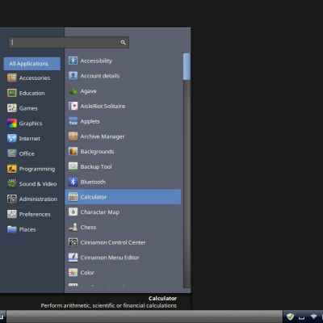
Task: Launch Agave via its green leaf icon
Action: [x=73, y=91]
